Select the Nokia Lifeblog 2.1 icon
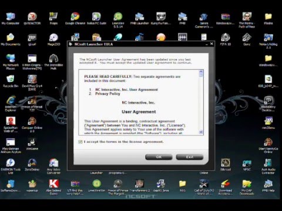 (x=268, y=41)
